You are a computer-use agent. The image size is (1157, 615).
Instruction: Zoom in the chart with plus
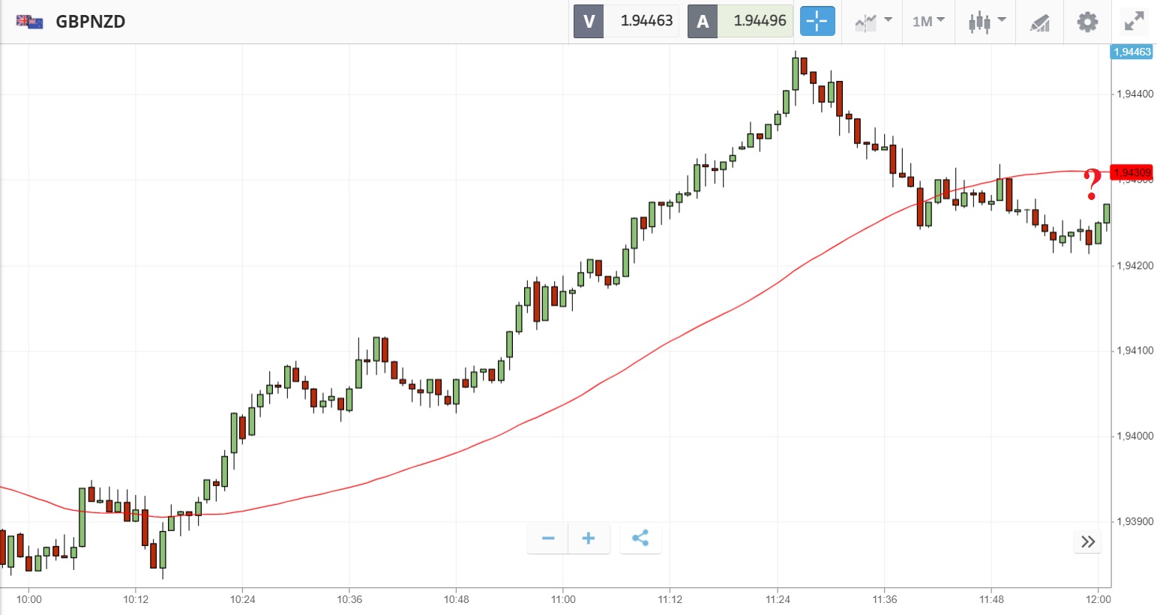point(589,538)
